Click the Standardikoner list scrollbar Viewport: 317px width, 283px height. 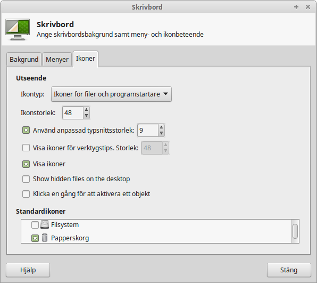click(295, 231)
